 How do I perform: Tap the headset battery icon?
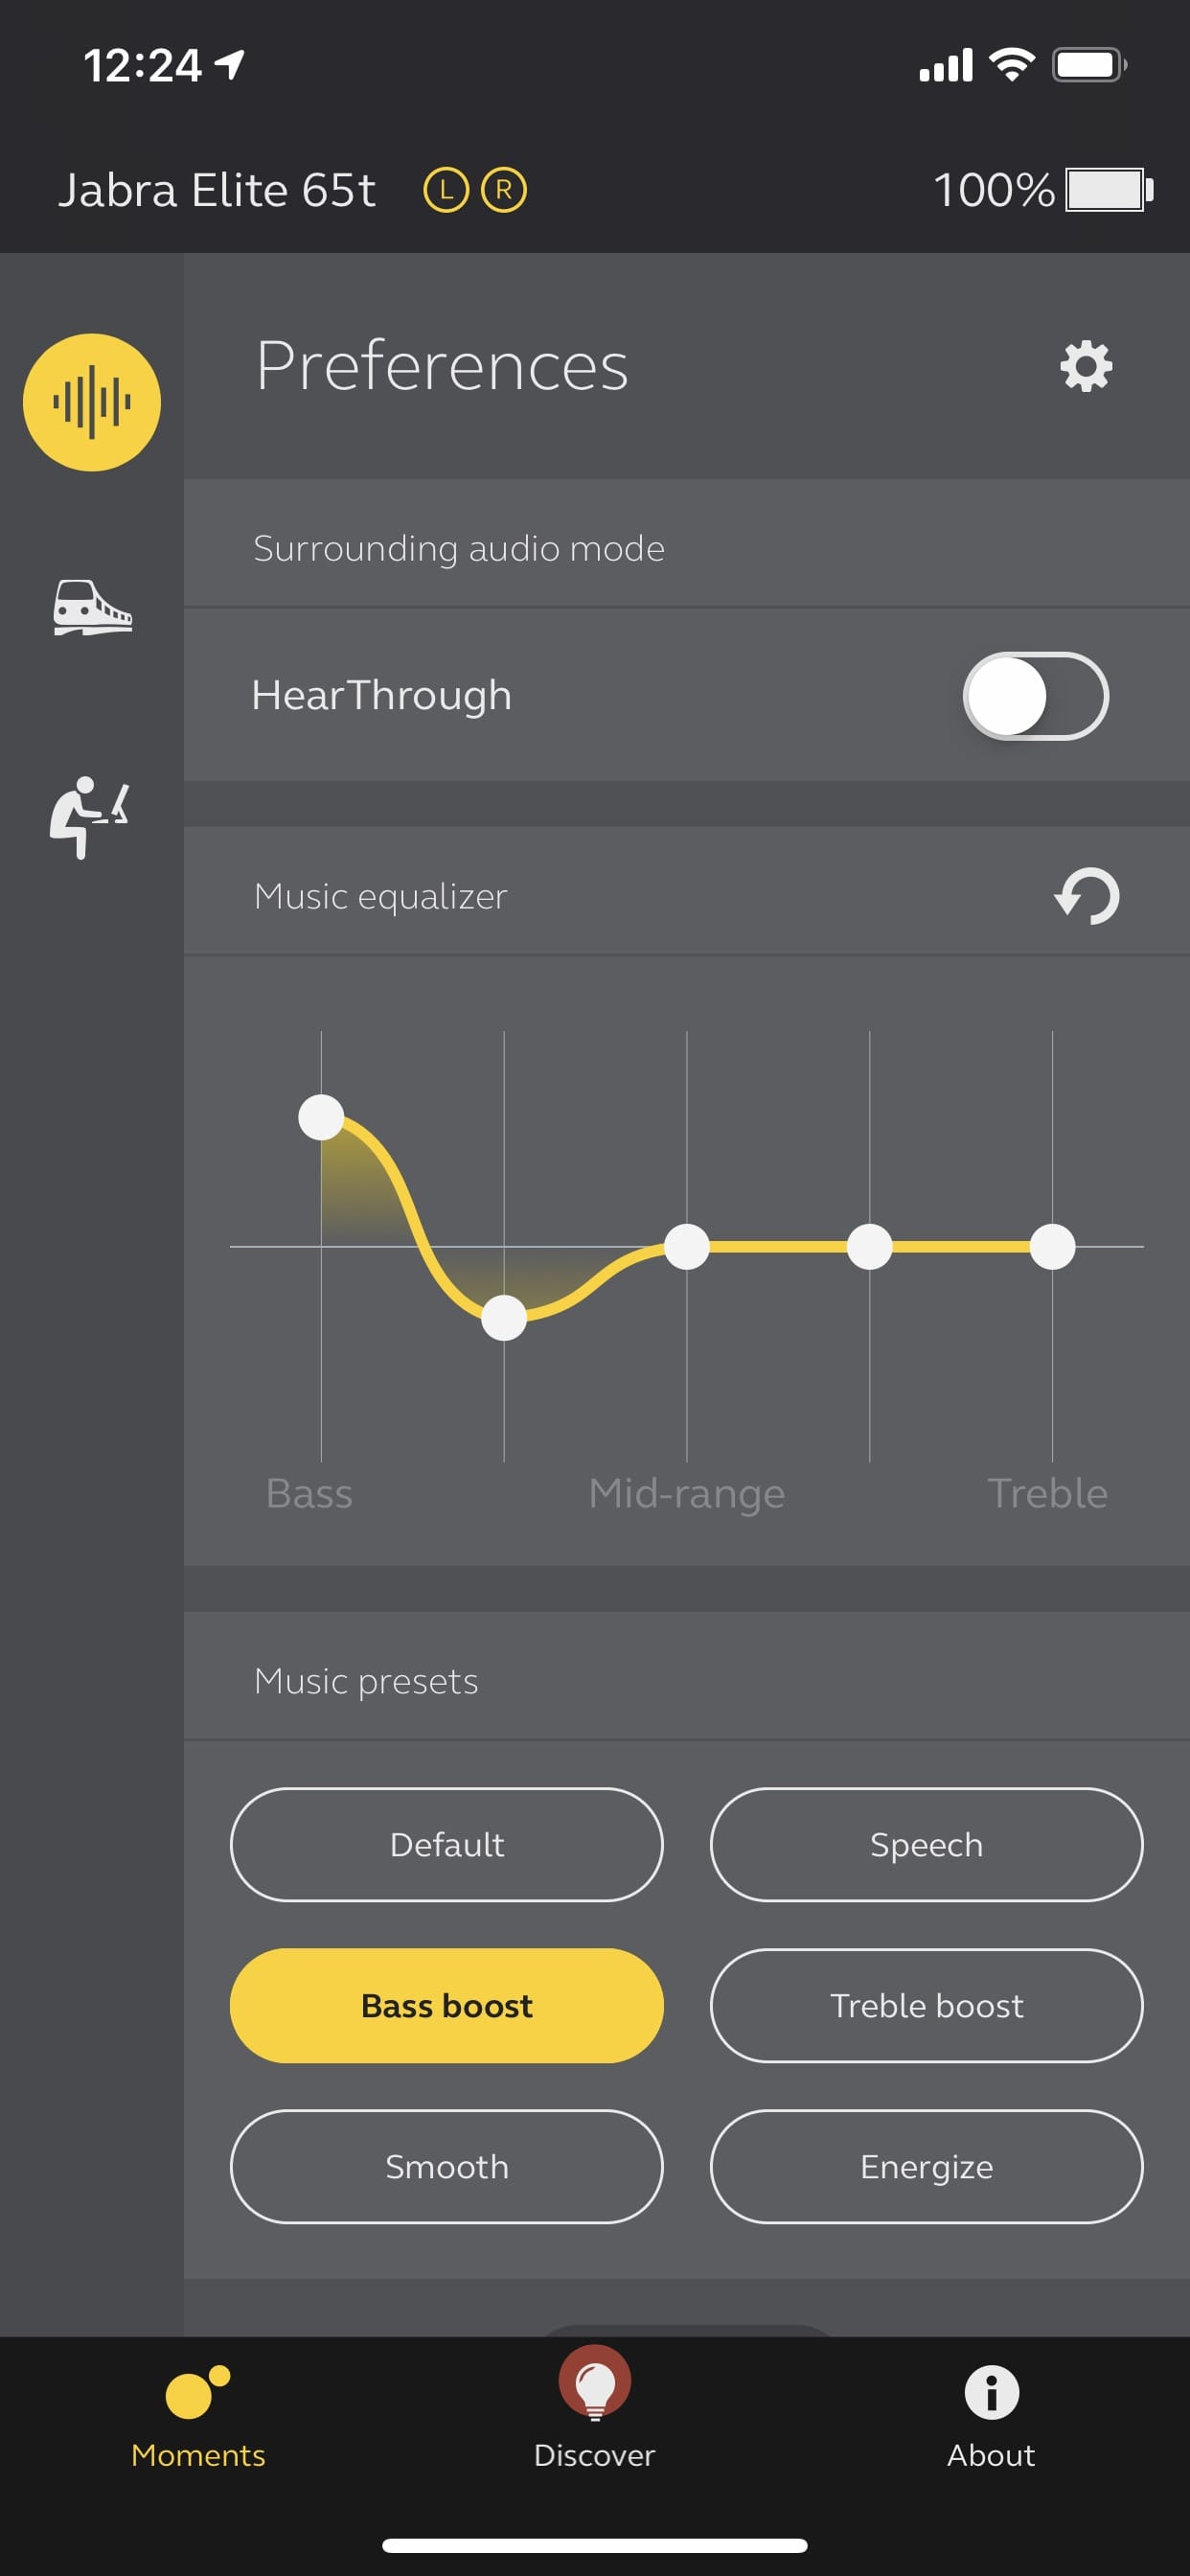1109,190
